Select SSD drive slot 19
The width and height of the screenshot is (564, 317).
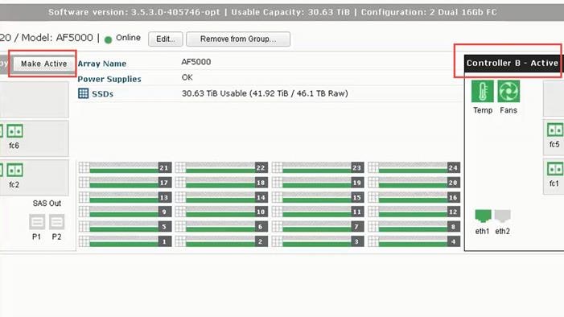pos(318,183)
